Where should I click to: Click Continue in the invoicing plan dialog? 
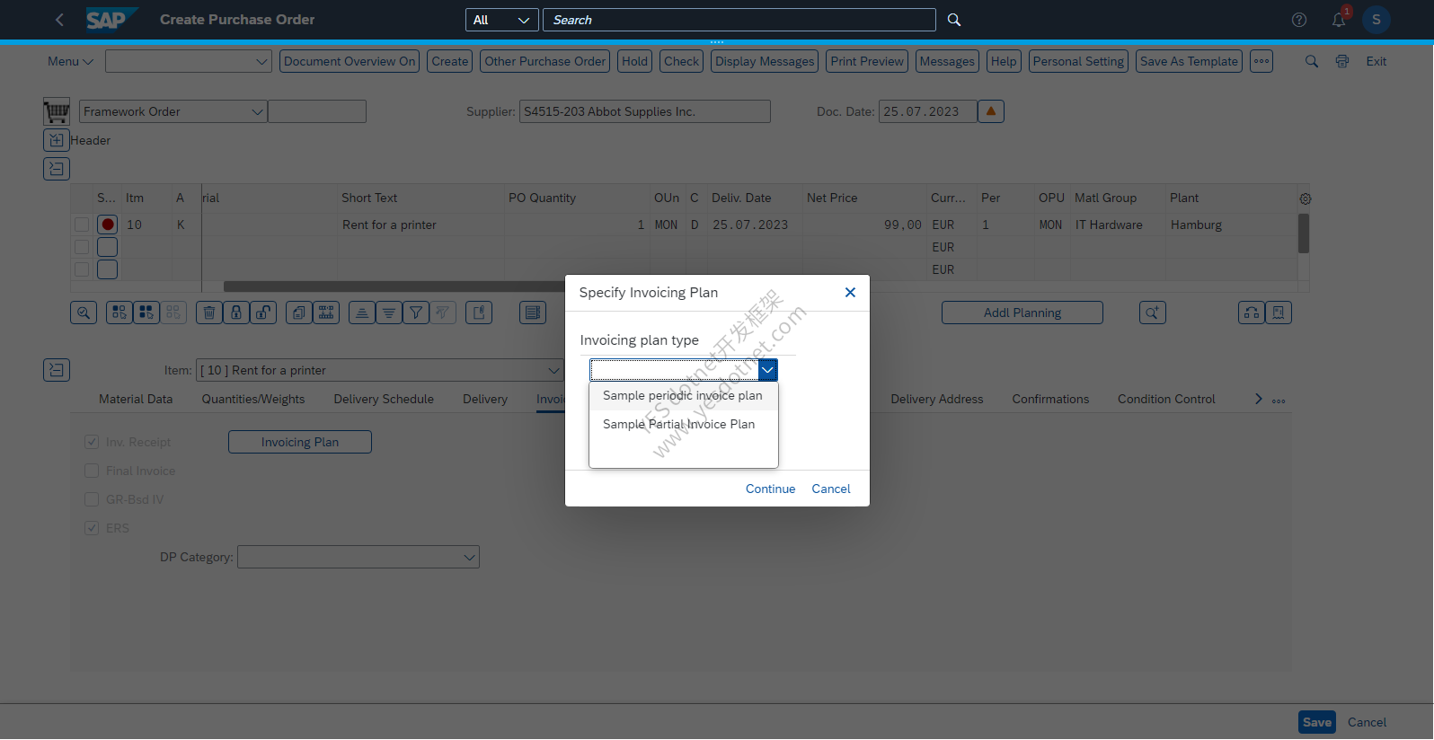coord(770,489)
